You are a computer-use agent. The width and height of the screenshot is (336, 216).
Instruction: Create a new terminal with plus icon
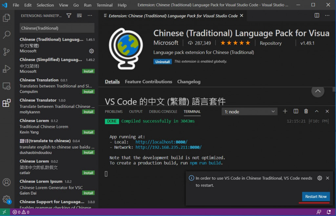point(285,111)
